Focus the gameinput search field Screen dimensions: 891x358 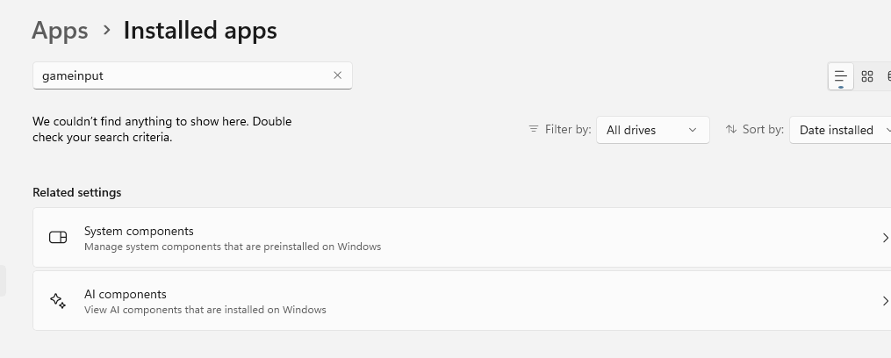pos(192,75)
